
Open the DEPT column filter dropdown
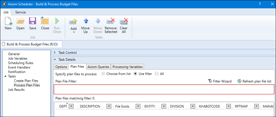click(x=71, y=106)
